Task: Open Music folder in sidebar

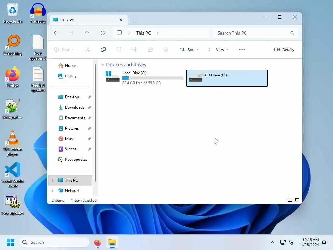Action: [x=70, y=139]
